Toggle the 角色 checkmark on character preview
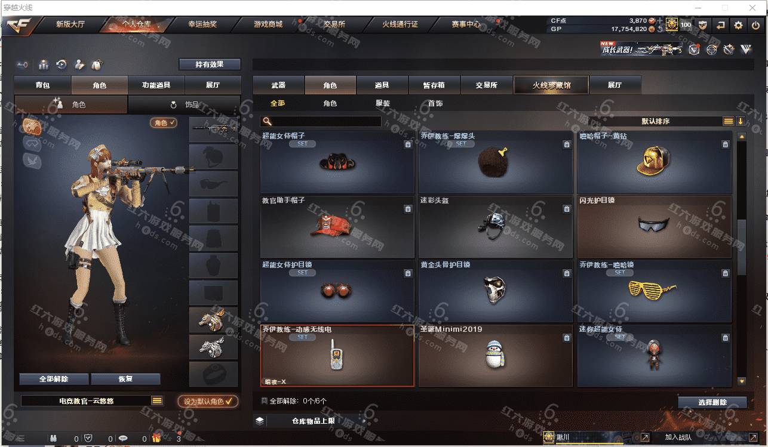 click(x=164, y=122)
